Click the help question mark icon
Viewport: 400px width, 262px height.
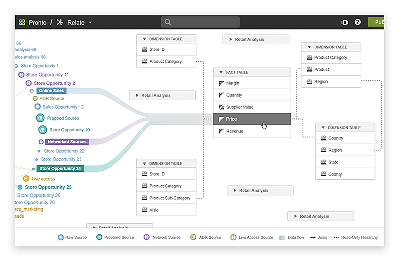[358, 22]
